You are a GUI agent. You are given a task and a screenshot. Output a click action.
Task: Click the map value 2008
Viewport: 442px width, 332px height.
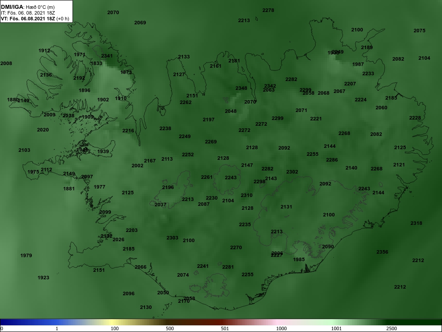pos(6,63)
